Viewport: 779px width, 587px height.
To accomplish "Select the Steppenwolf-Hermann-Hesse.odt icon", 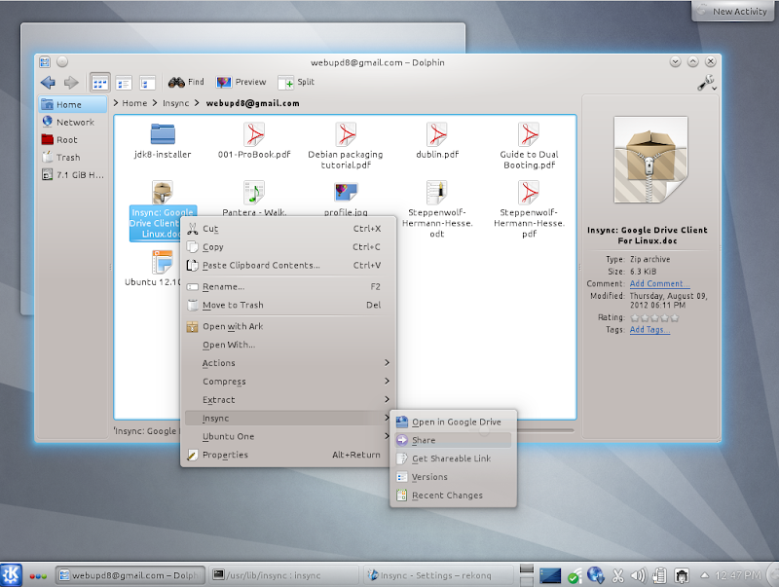I will click(x=437, y=192).
